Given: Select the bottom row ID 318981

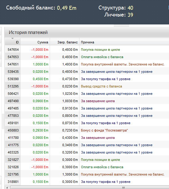Looking at the screenshot, I should [x=87, y=182].
